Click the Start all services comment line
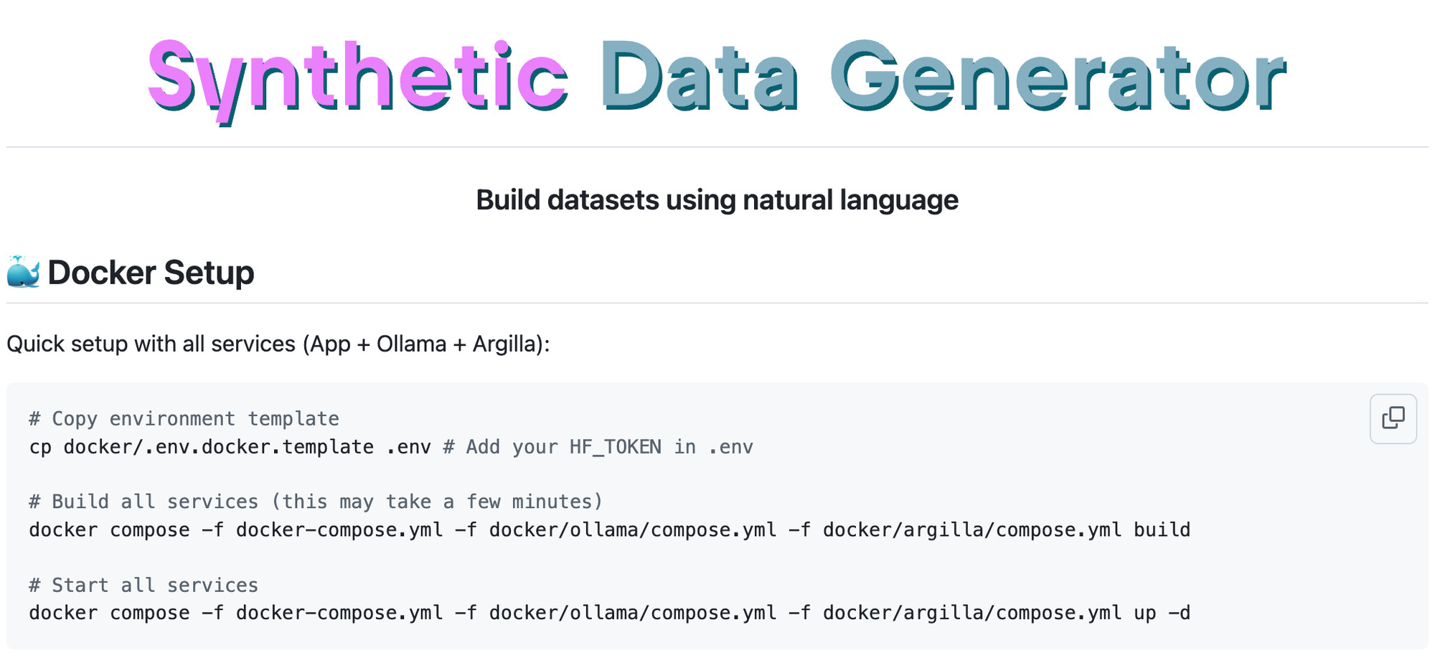The height and width of the screenshot is (658, 1435). pos(143,586)
